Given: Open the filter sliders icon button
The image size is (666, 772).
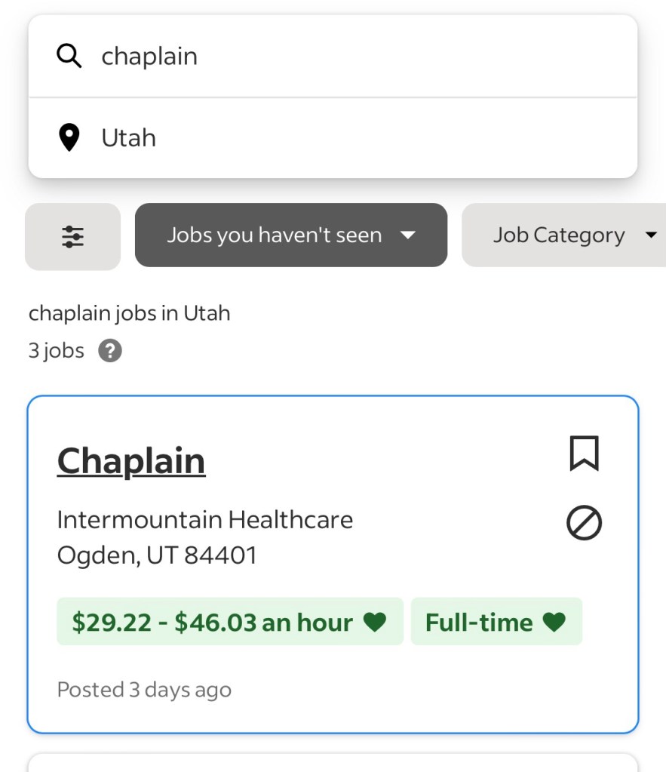Looking at the screenshot, I should tap(72, 236).
